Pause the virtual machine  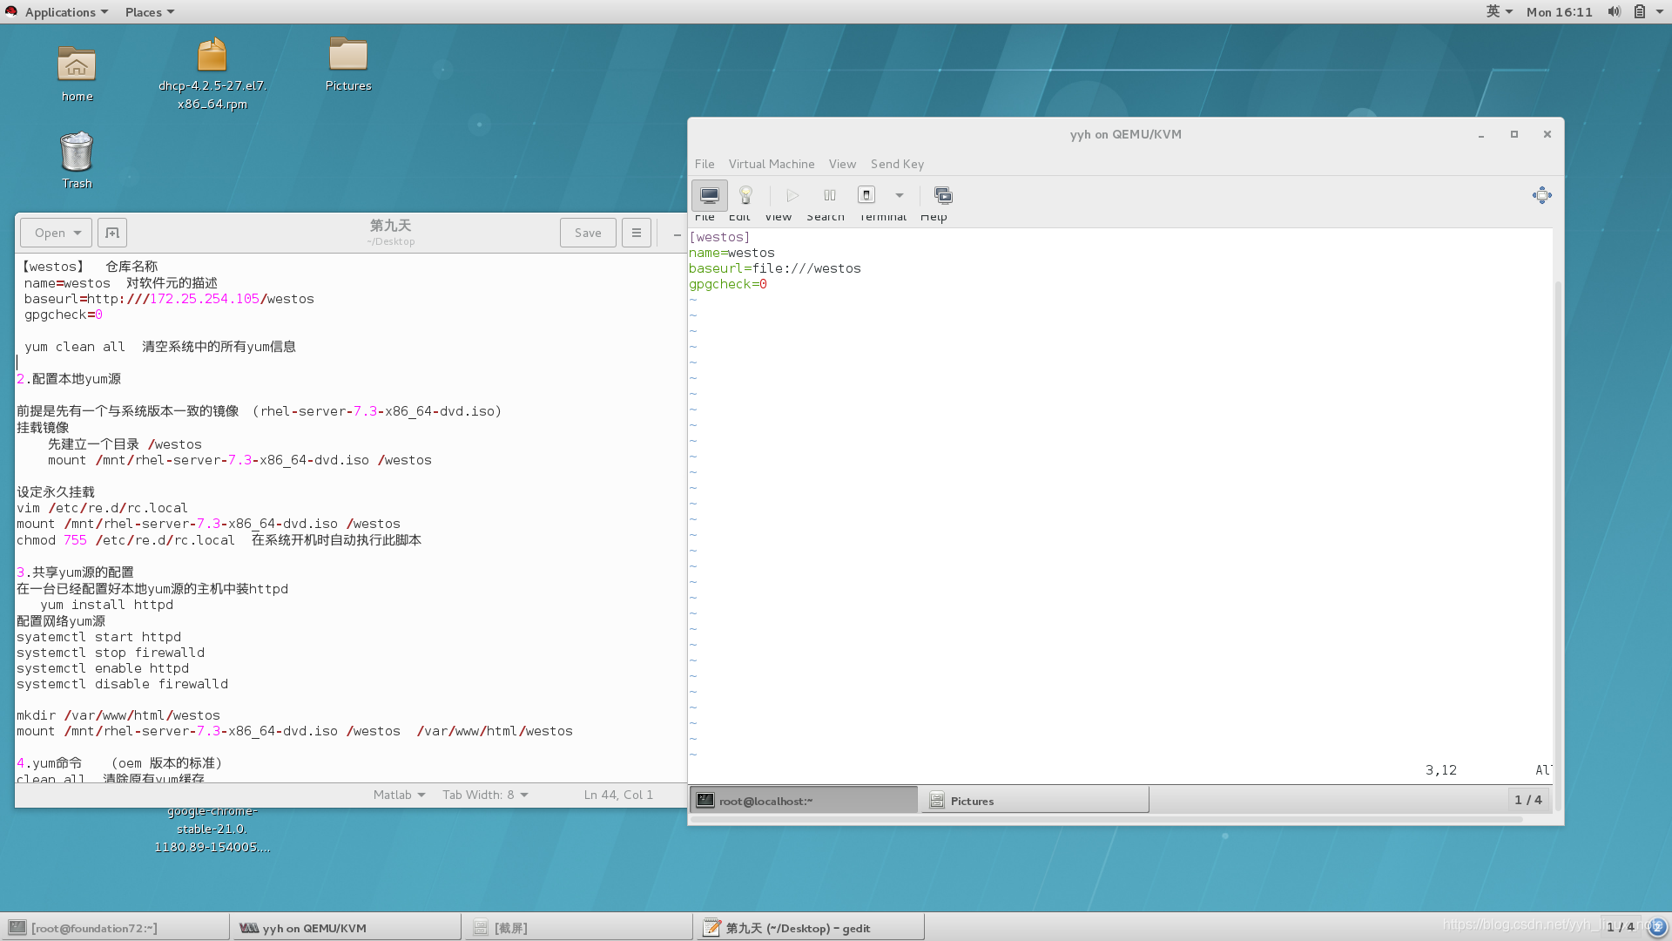pos(829,195)
